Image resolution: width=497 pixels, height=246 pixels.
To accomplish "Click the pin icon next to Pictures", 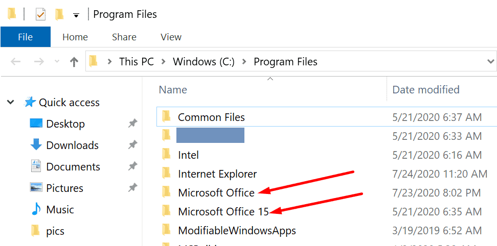I will tap(132, 188).
